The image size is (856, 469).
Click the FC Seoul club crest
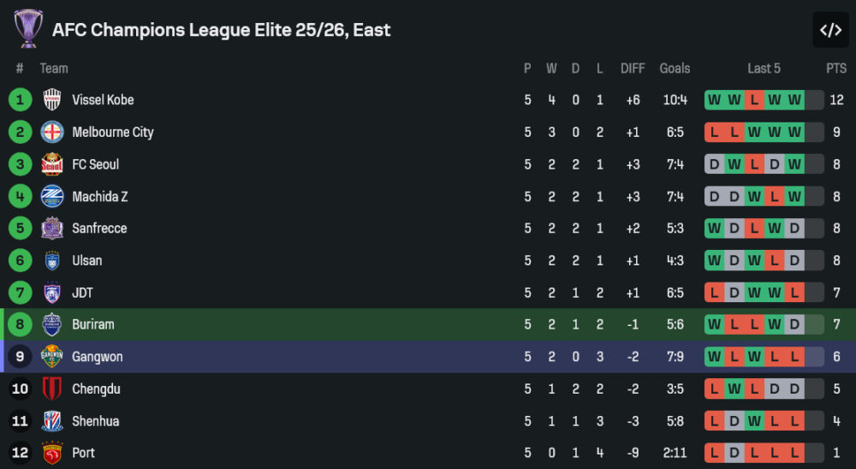click(52, 164)
